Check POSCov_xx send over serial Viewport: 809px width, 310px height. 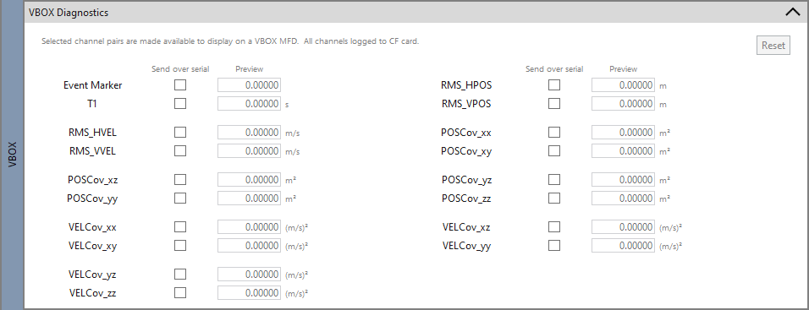[554, 133]
